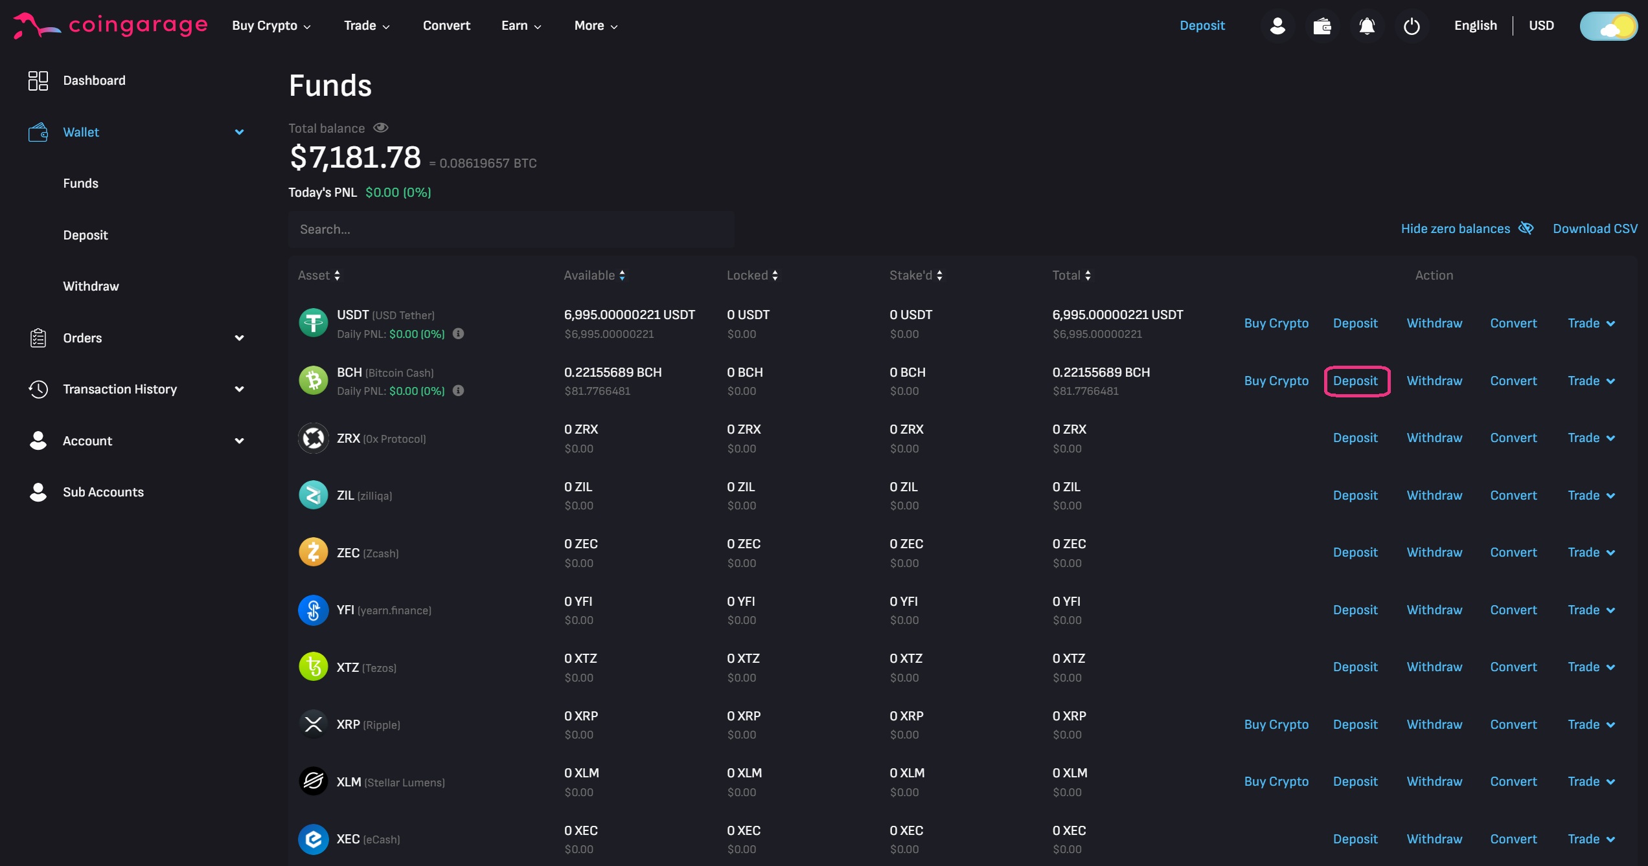Click the USDT Tether coin icon
This screenshot has height=866, width=1648.
(314, 322)
